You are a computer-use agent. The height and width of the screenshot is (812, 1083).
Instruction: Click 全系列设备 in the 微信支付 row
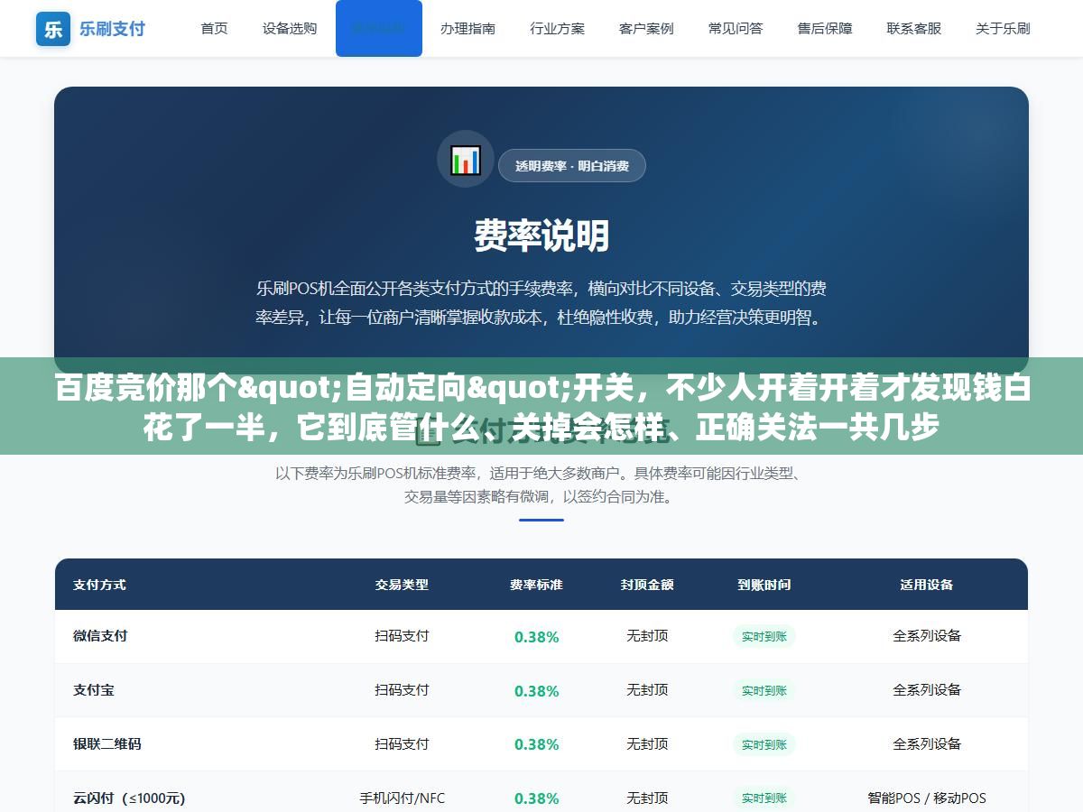(927, 635)
